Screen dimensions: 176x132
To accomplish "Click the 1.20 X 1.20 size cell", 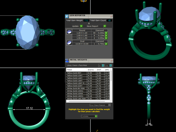I will pyautogui.click(x=82, y=33).
